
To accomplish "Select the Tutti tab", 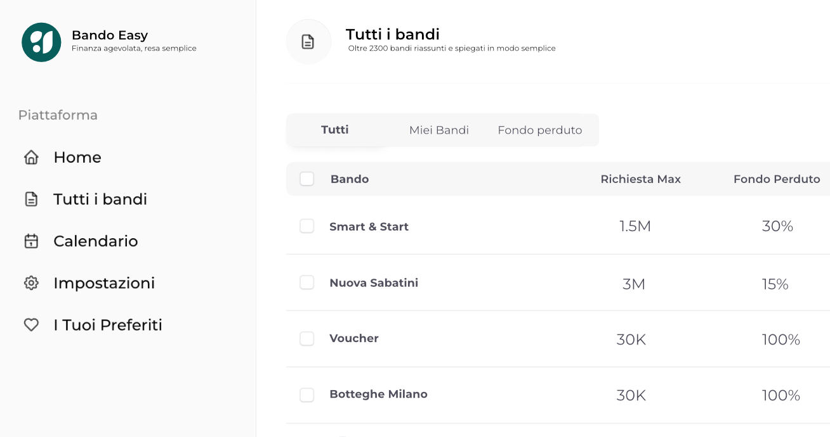I will pos(335,130).
